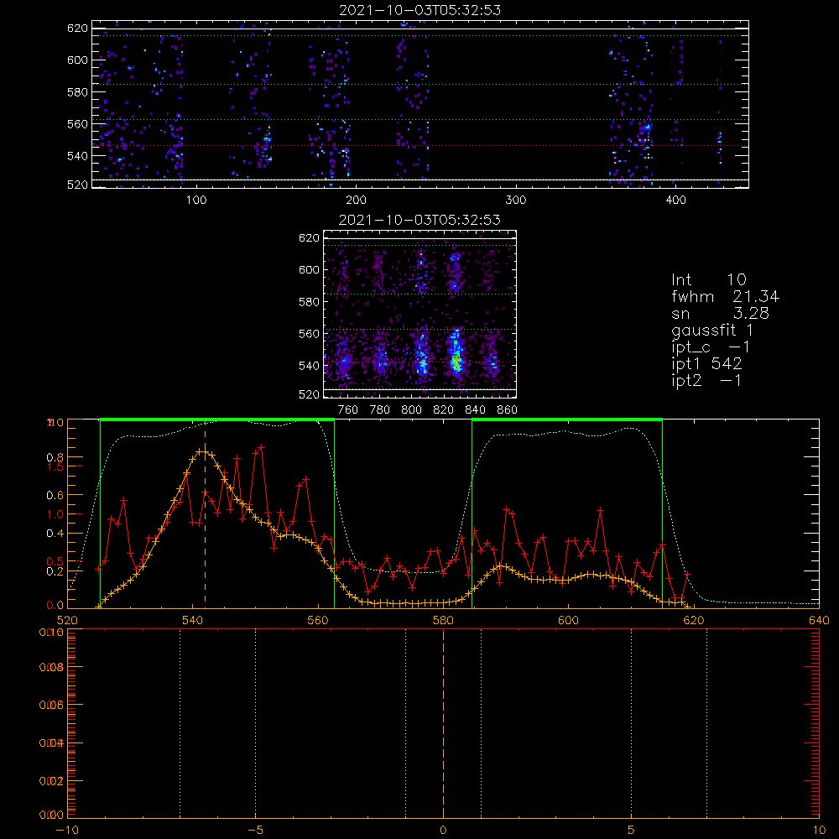Image resolution: width=839 pixels, height=839 pixels.
Task: Click the '100' x-axis label of top image
Action: (196, 201)
